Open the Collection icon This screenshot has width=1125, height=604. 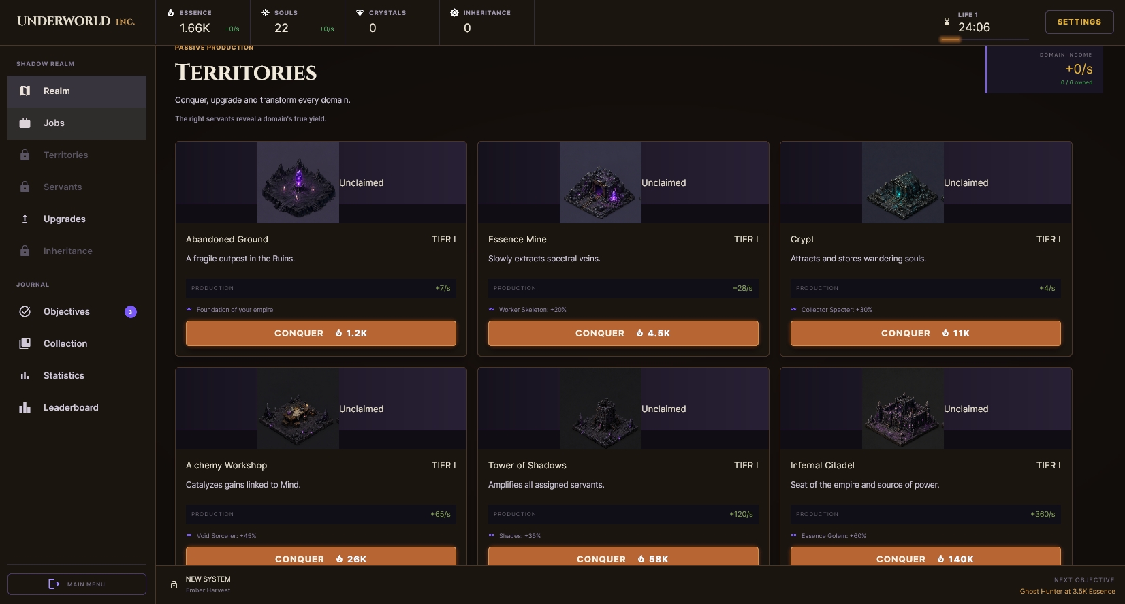click(25, 344)
